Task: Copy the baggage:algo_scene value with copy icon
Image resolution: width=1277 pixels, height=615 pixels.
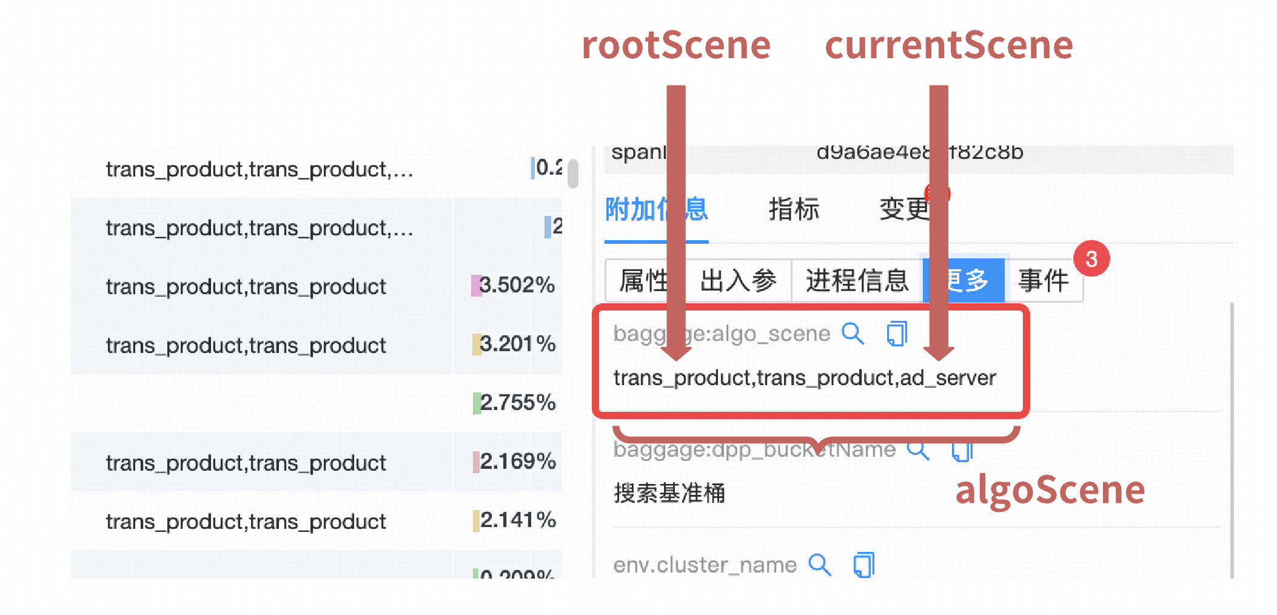Action: click(x=897, y=334)
